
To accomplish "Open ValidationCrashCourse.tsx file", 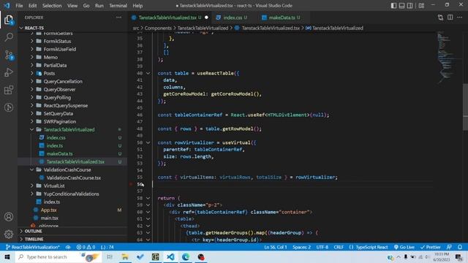I will click(x=73, y=178).
